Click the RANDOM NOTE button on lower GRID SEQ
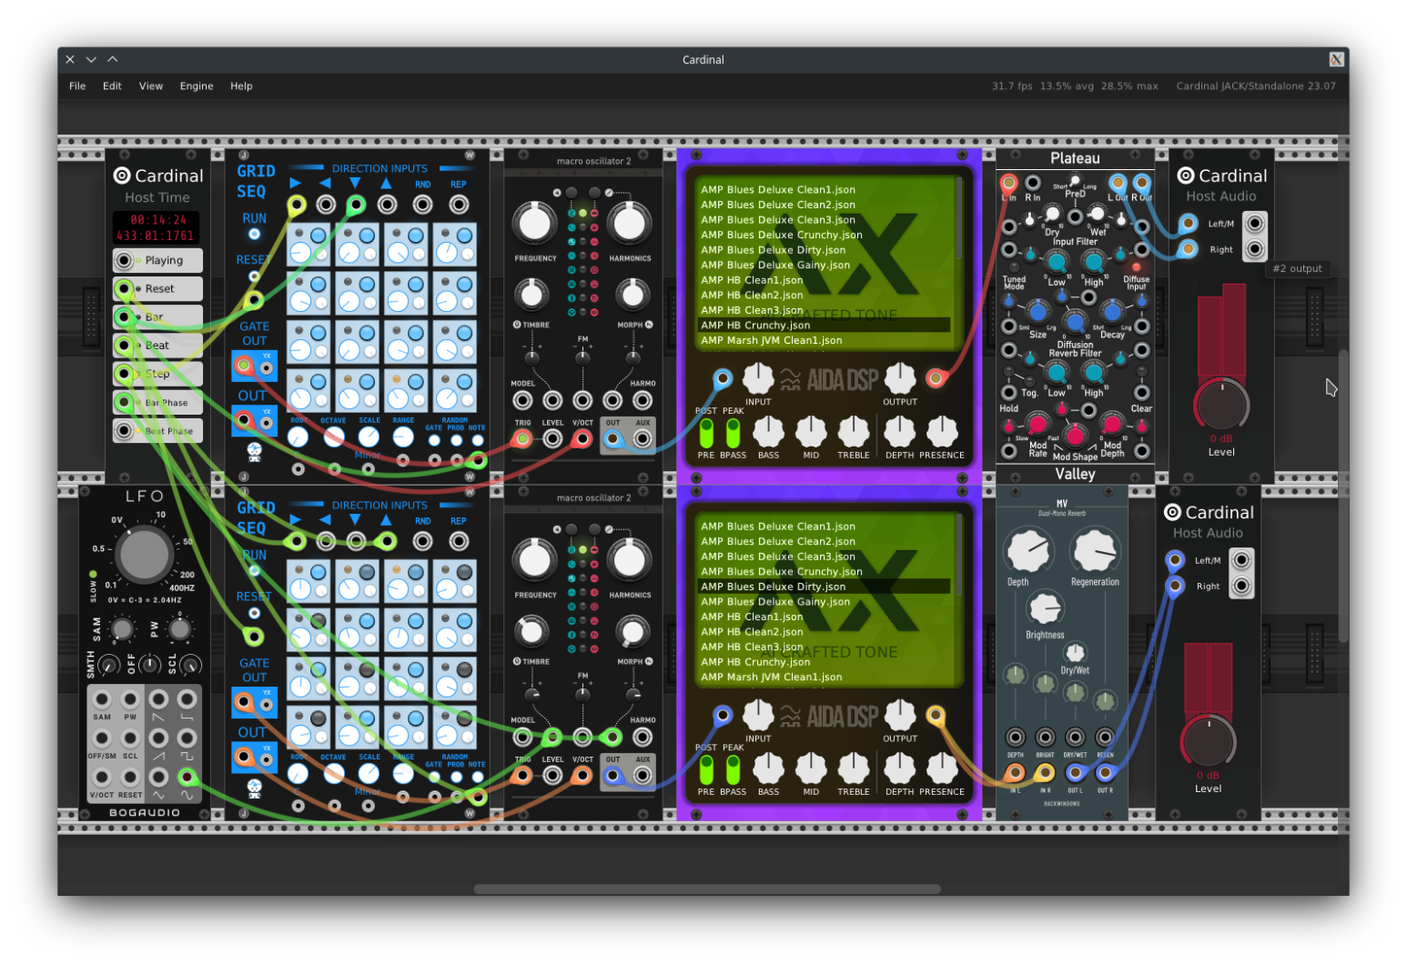 click(x=477, y=777)
